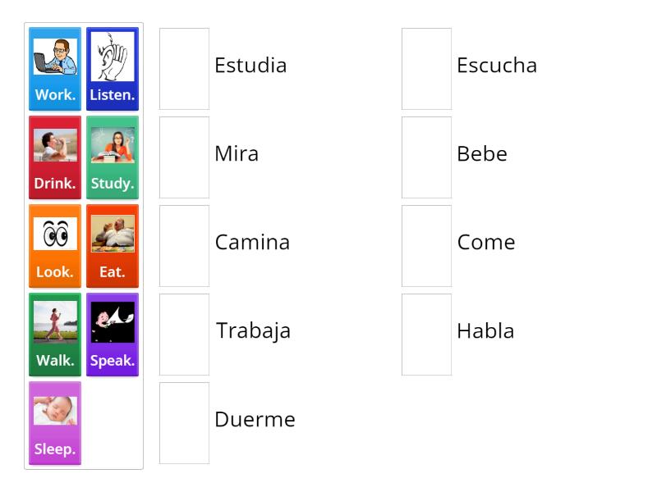Click the Escucha text label
Image resolution: width=657 pixels, height=492 pixels.
497,66
